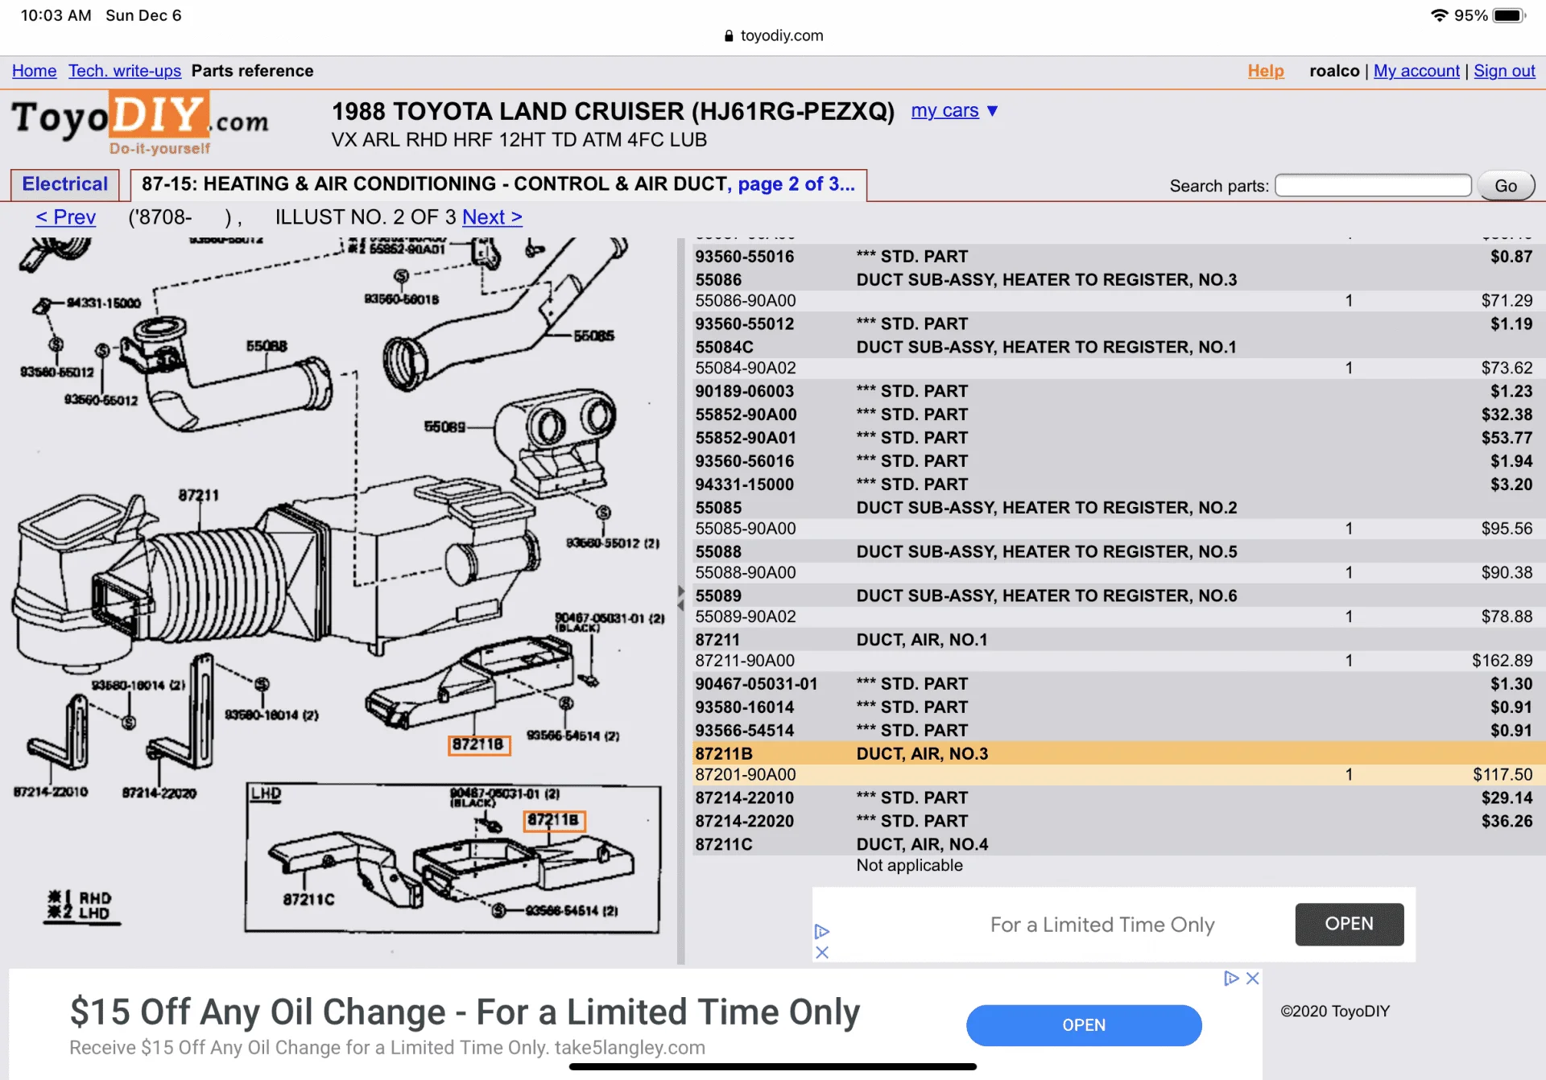Close the inline ad with X icon
The height and width of the screenshot is (1080, 1546).
click(x=822, y=953)
